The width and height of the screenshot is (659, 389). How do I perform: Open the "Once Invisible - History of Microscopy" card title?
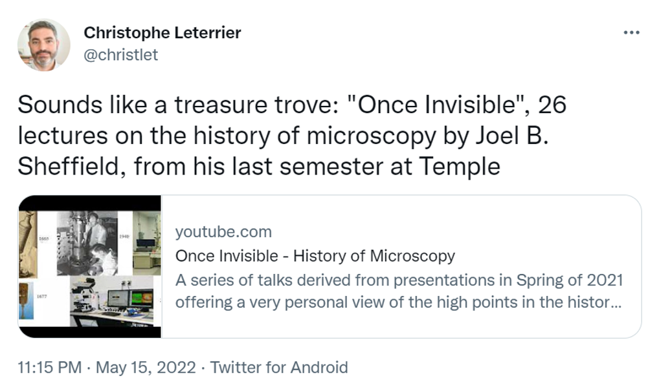tap(315, 256)
